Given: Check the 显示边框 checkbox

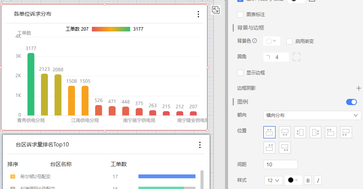Looking at the screenshot, I should [241, 73].
